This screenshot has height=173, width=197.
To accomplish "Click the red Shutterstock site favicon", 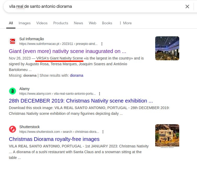I will pos(12,129).
